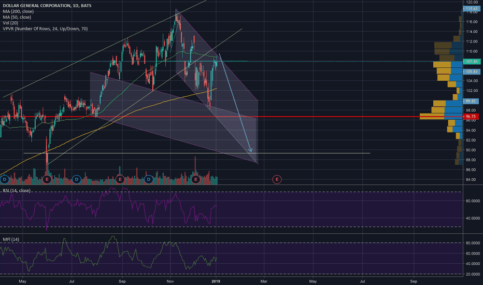Select the red horizontal line on chart
The width and height of the screenshot is (483, 285).
(231, 117)
